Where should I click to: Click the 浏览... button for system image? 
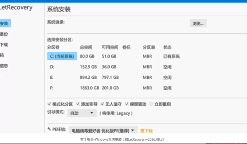(198, 23)
